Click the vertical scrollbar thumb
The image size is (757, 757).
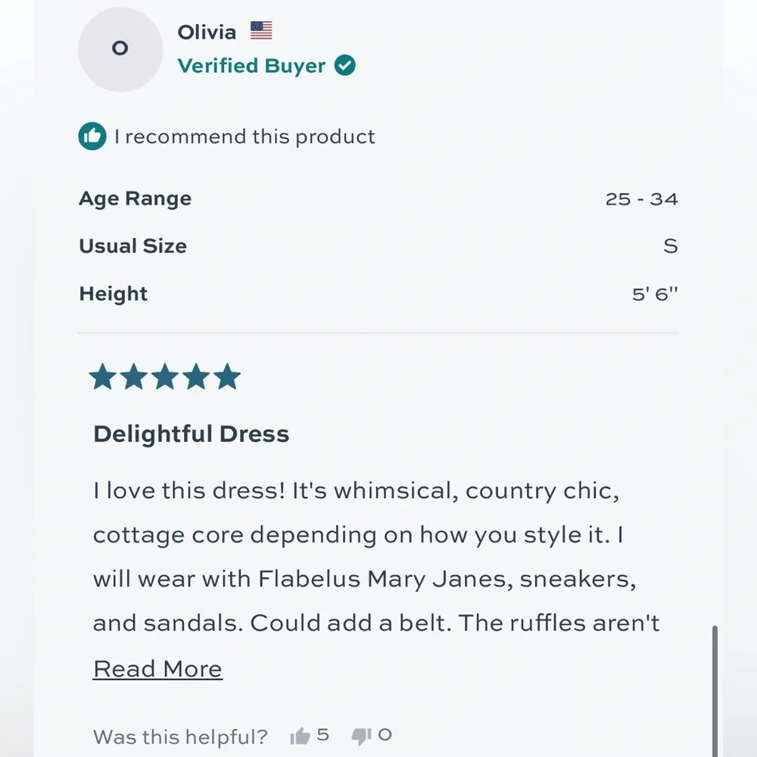714,689
